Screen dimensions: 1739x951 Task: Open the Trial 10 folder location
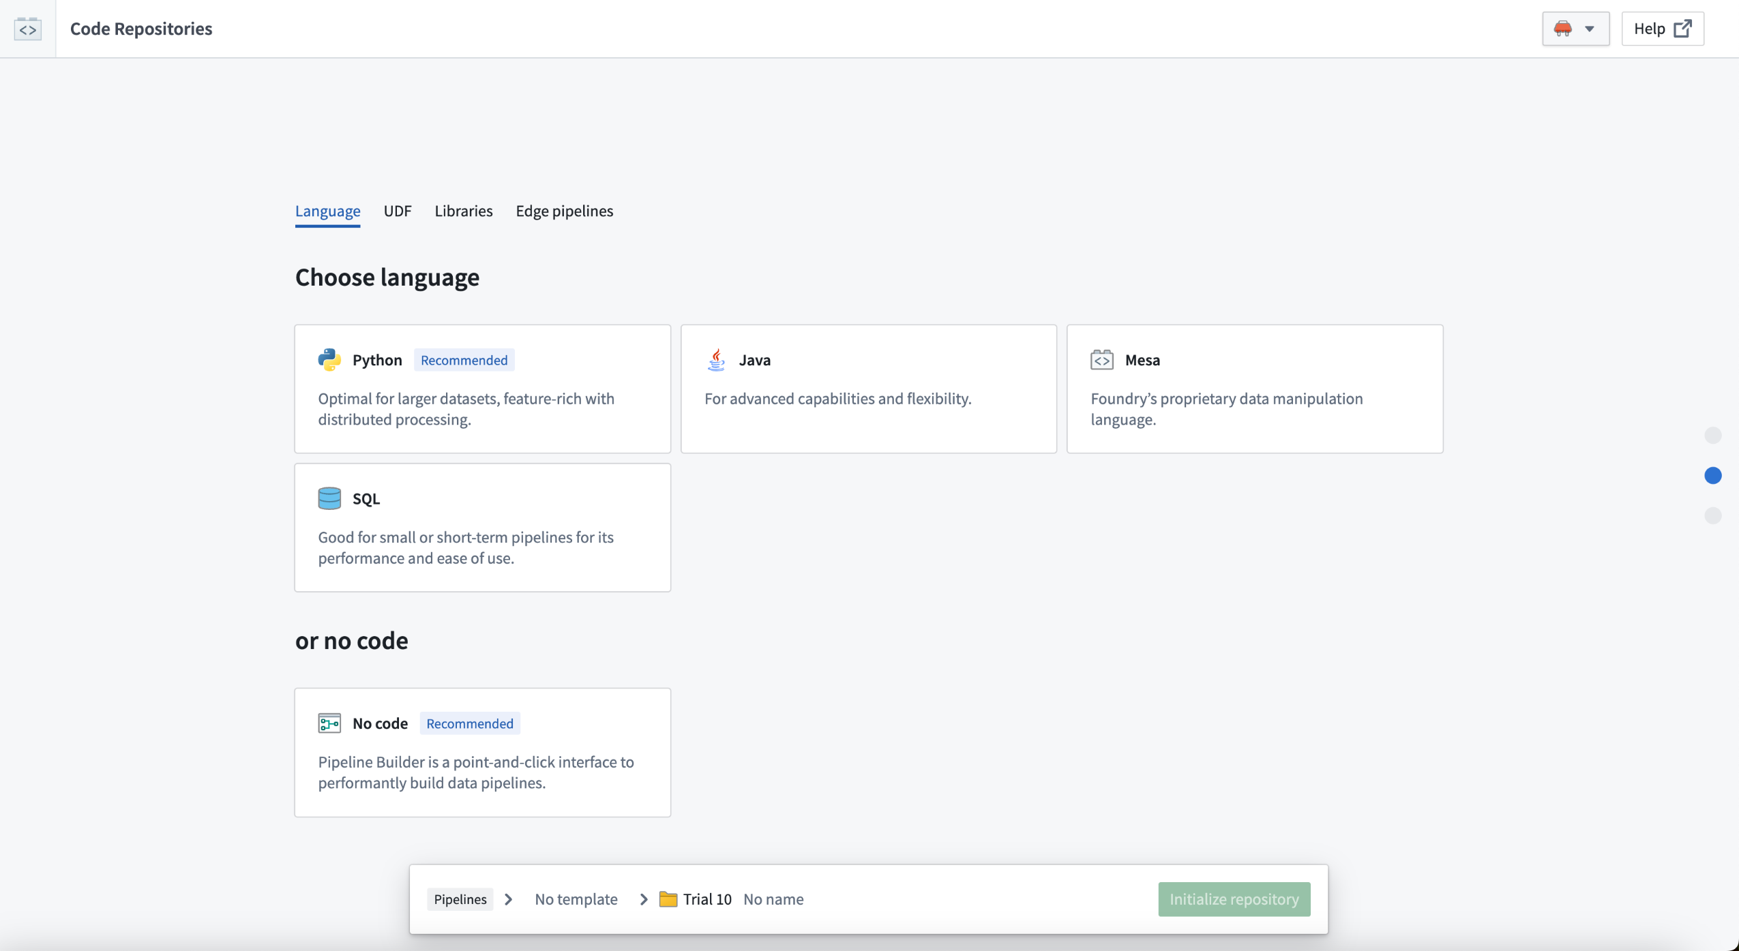[x=707, y=899]
